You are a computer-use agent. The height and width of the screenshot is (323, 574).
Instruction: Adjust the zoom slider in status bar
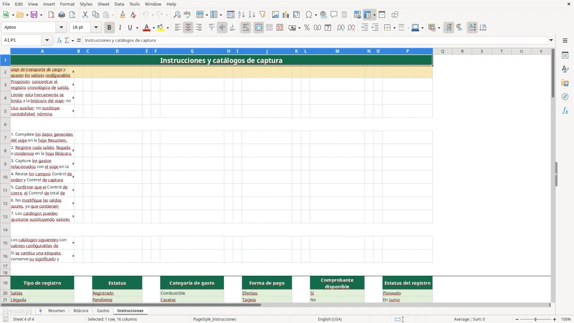point(536,319)
